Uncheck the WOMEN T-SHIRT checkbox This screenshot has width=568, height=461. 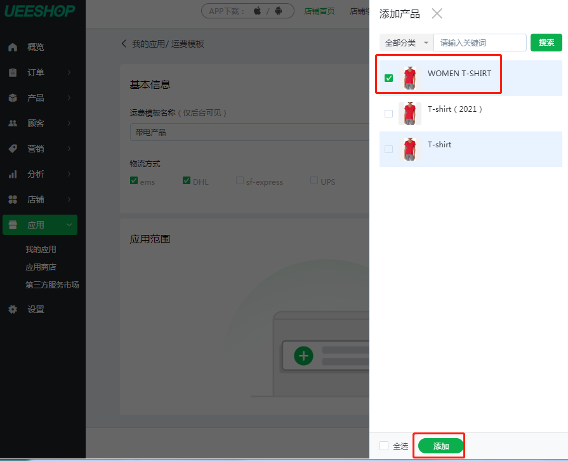click(x=388, y=78)
